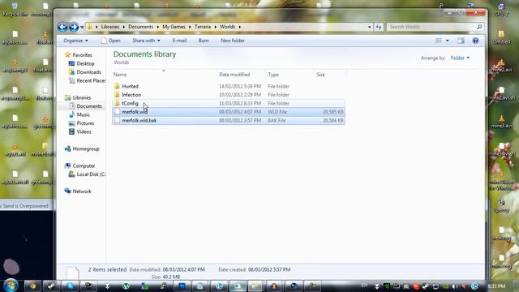Open the Explorer help icon
519x292 pixels.
[476, 41]
